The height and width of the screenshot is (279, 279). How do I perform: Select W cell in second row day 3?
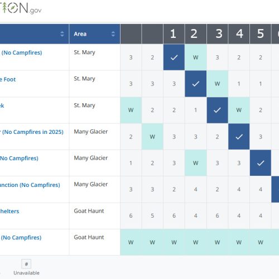pos(217,84)
